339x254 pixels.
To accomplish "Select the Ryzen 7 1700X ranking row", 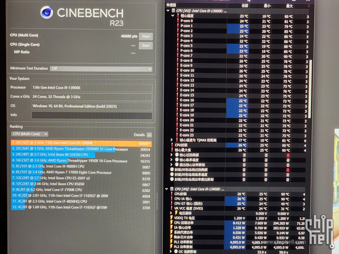I will click(81, 172).
